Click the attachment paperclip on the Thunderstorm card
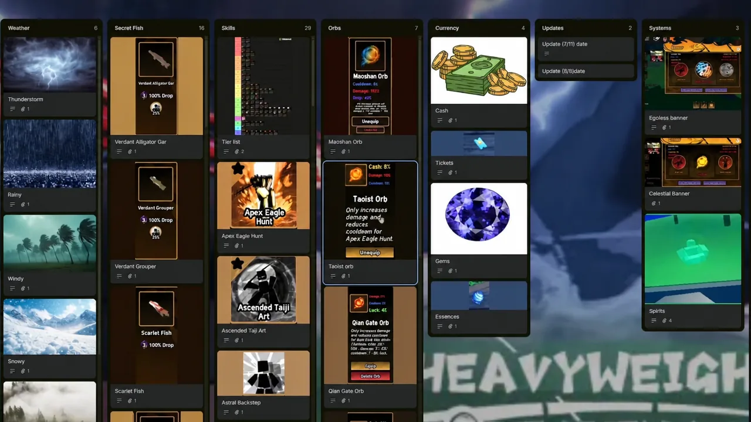751x422 pixels. tap(23, 109)
